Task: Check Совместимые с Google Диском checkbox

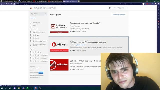Action: 31,45
